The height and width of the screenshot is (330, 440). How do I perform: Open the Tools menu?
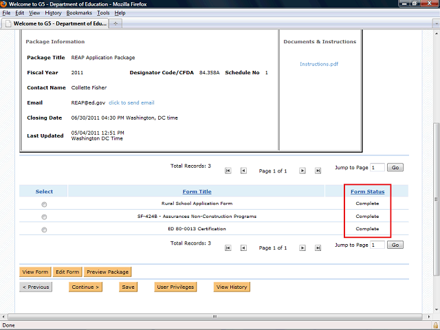[x=103, y=13]
